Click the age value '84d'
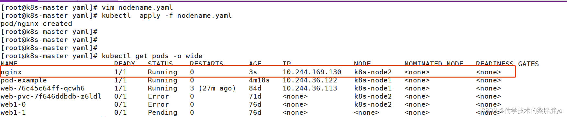Viewport: 567px width, 117px height. pos(255,88)
